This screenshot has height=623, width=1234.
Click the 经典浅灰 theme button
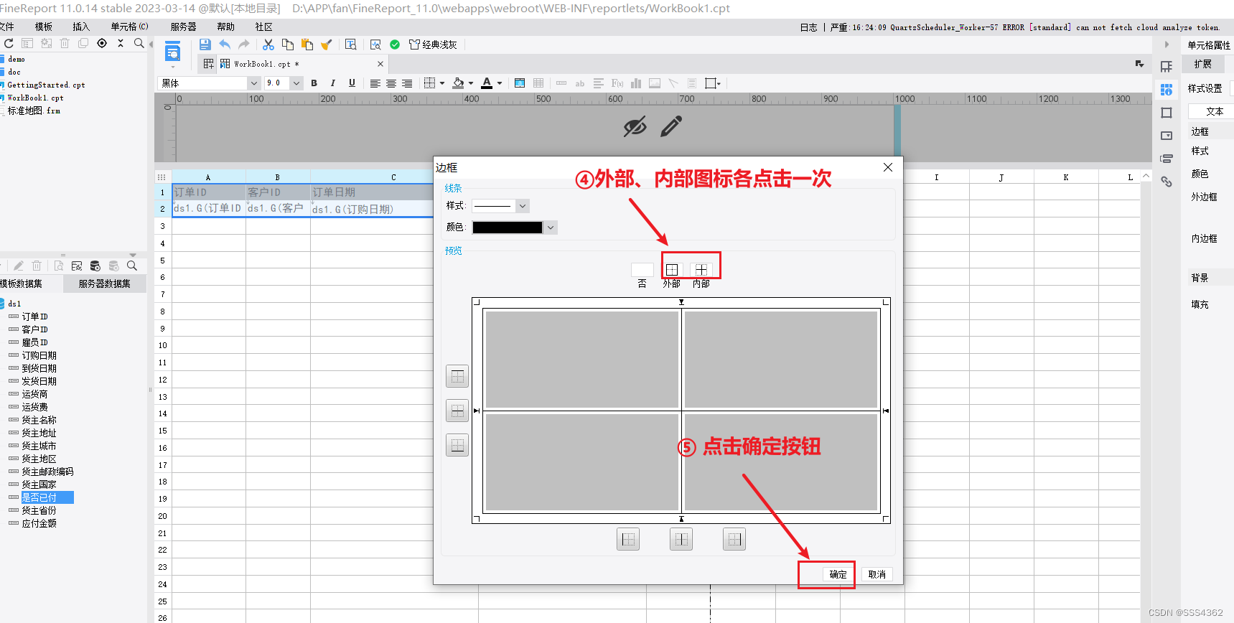[x=433, y=44]
